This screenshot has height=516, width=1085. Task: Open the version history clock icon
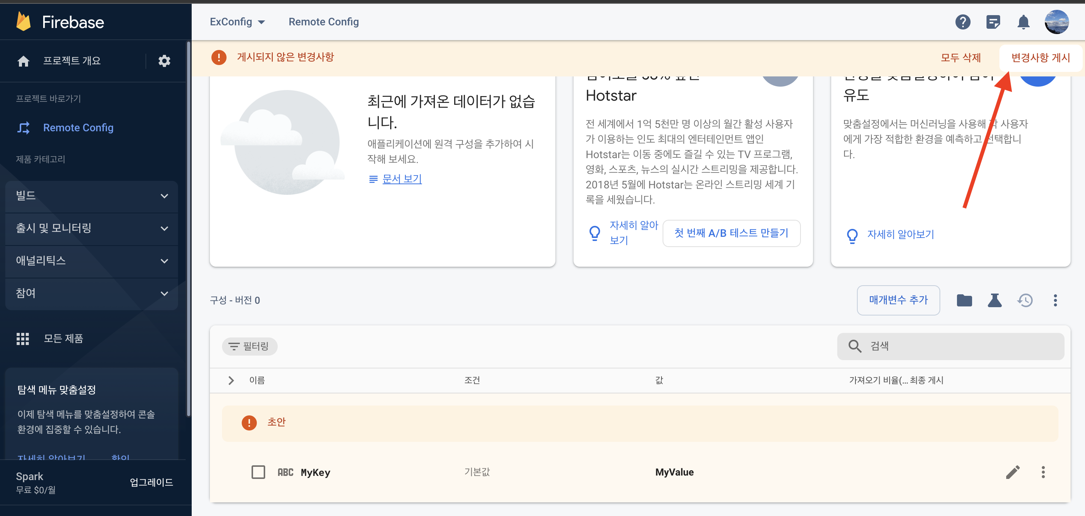pyautogui.click(x=1025, y=300)
